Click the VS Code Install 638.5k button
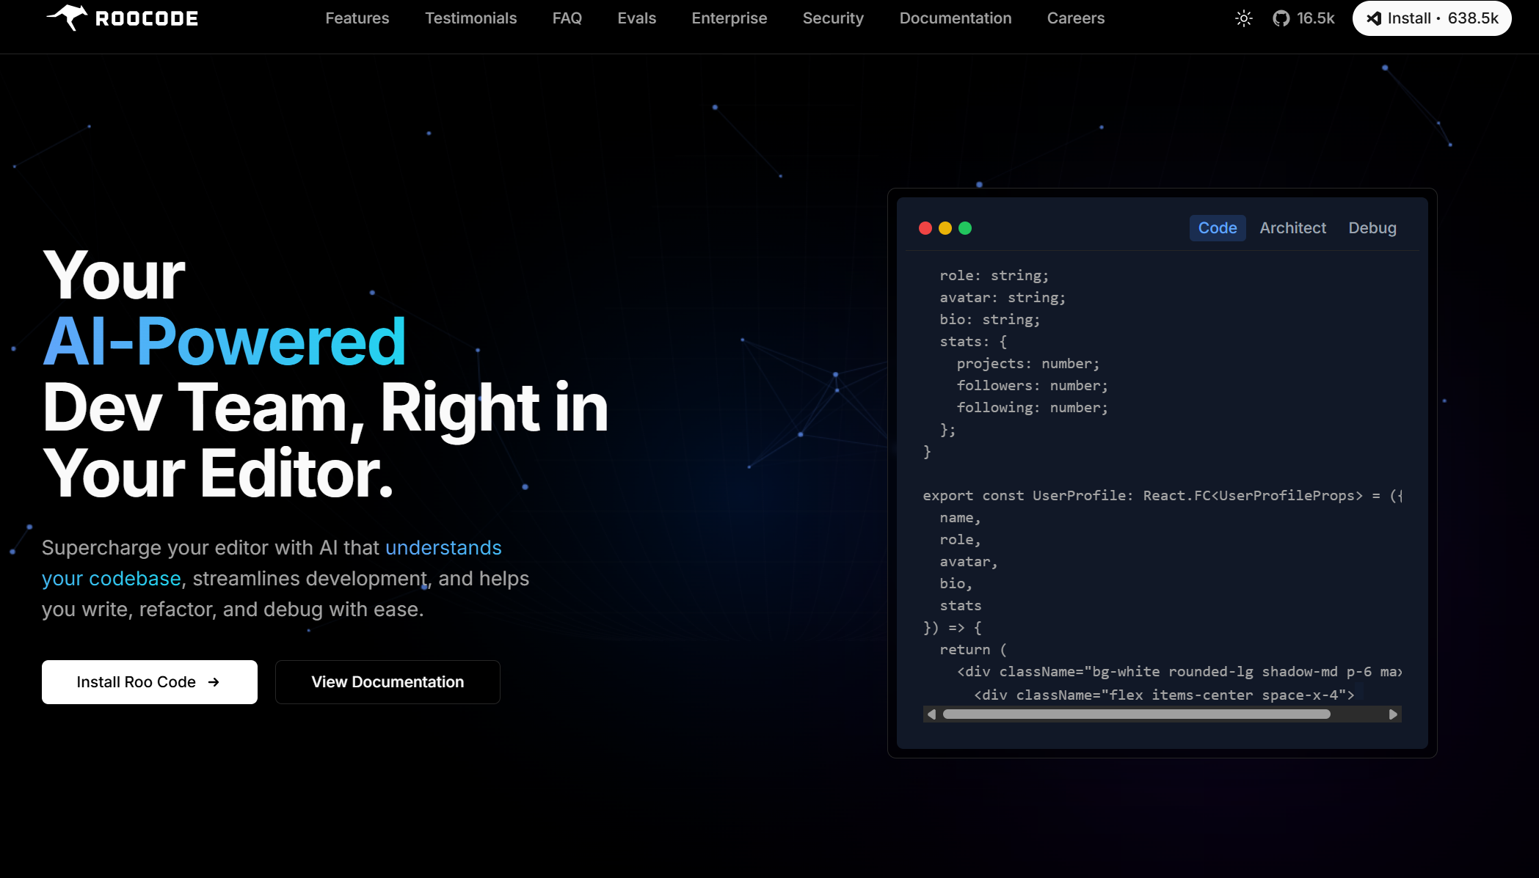 point(1431,18)
